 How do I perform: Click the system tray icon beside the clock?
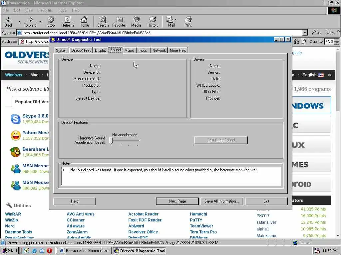click(317, 251)
